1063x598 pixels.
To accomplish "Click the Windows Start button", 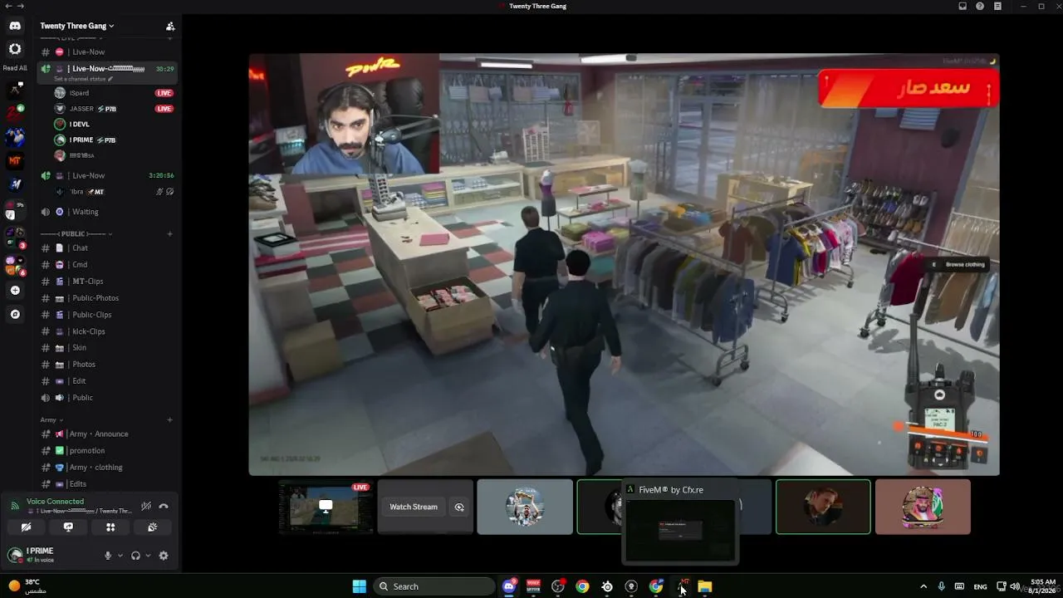I will (x=359, y=586).
